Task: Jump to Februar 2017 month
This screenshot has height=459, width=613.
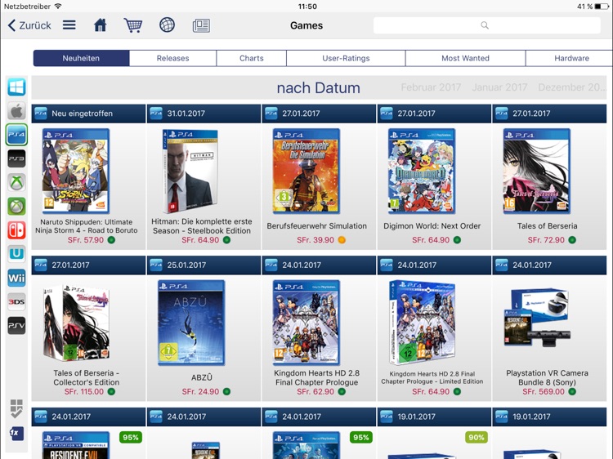Action: 431,87
